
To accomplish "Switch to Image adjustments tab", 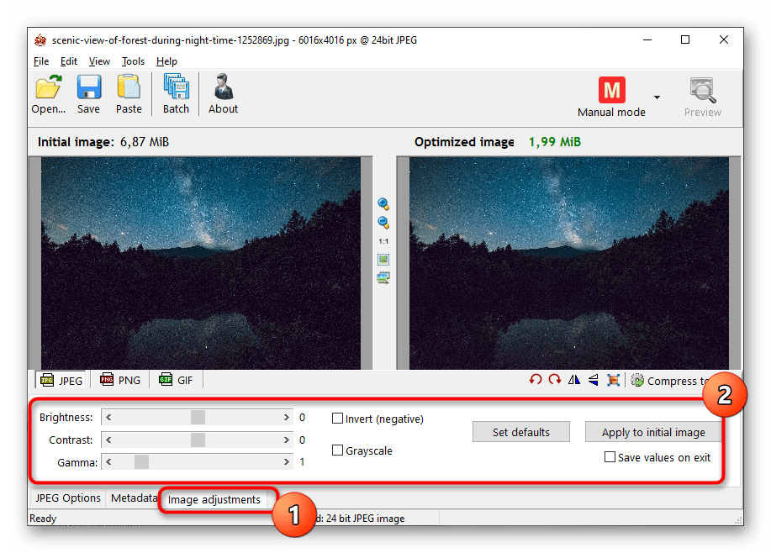I will (214, 499).
